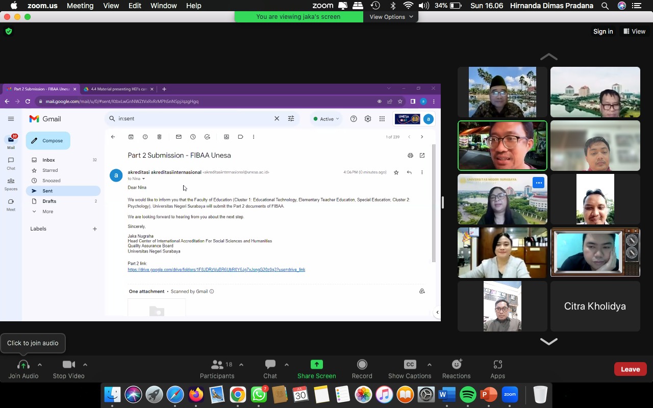
Task: Select active speaker video tile with green border
Action: click(503, 145)
